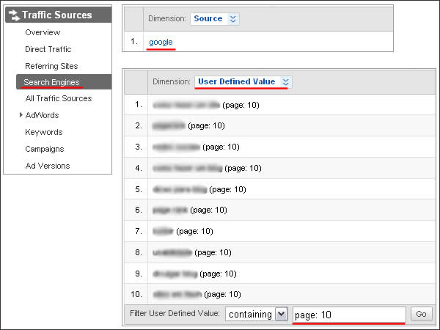
Task: Select Direct Traffic in sidebar
Action: click(x=48, y=49)
